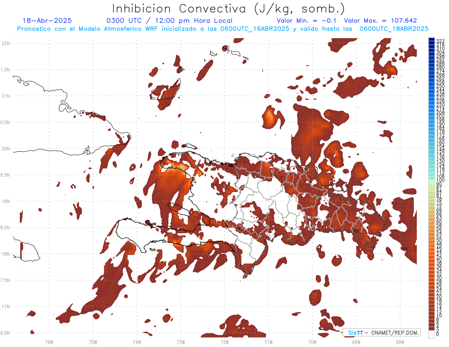
Task: Click the '1.5N' latitude label
Action: pos(6,70)
